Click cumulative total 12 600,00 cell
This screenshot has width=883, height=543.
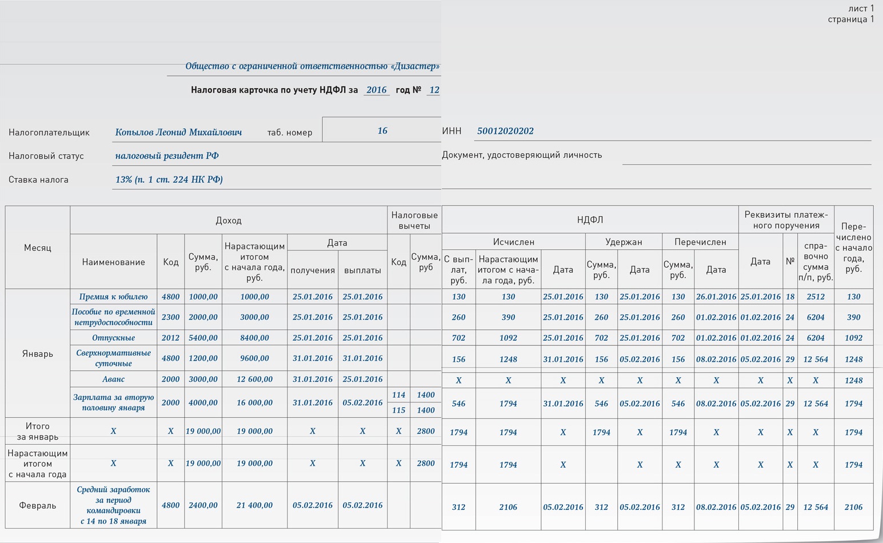pos(254,379)
